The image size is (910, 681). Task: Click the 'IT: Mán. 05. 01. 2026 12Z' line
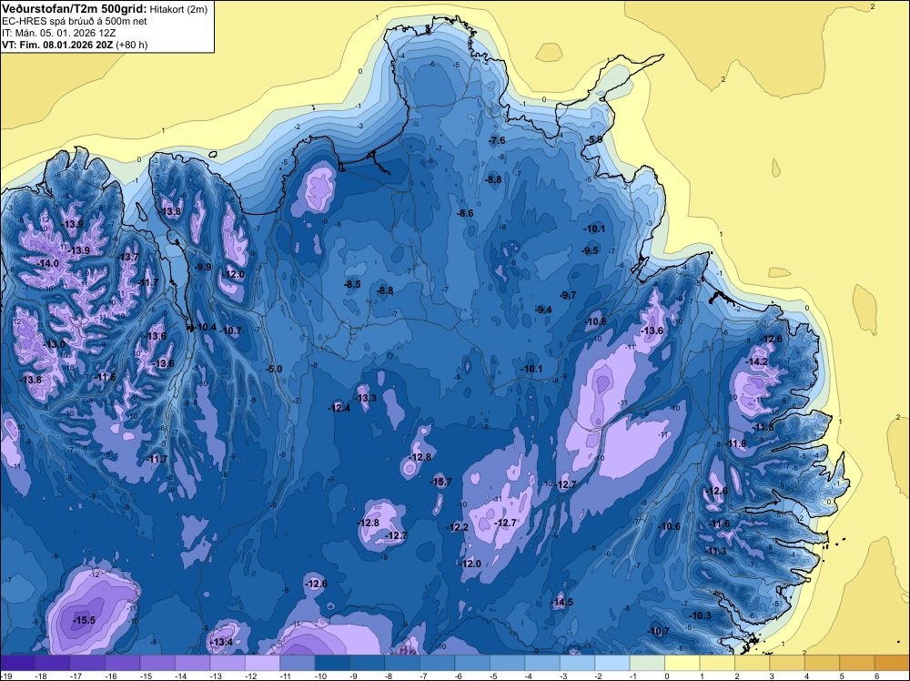point(58,33)
